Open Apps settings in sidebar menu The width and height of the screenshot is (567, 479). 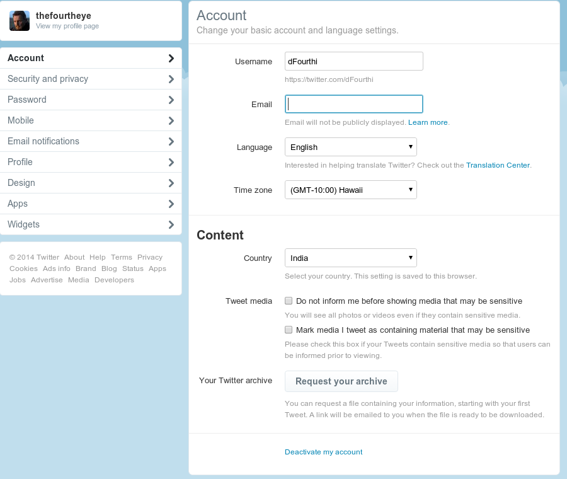[91, 204]
